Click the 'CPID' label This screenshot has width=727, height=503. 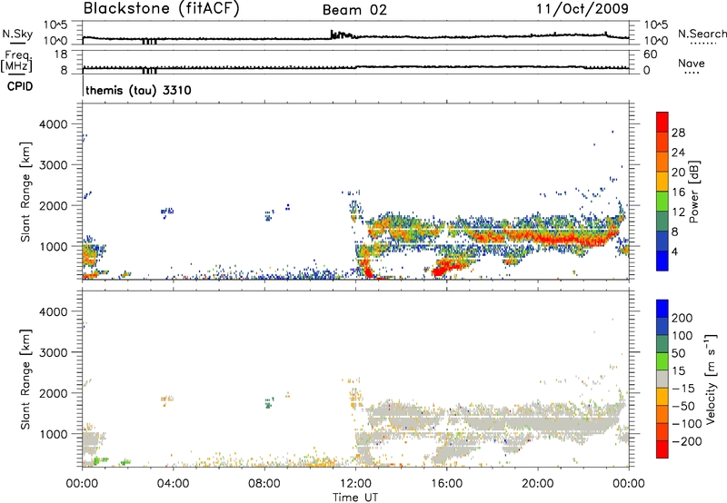20,86
